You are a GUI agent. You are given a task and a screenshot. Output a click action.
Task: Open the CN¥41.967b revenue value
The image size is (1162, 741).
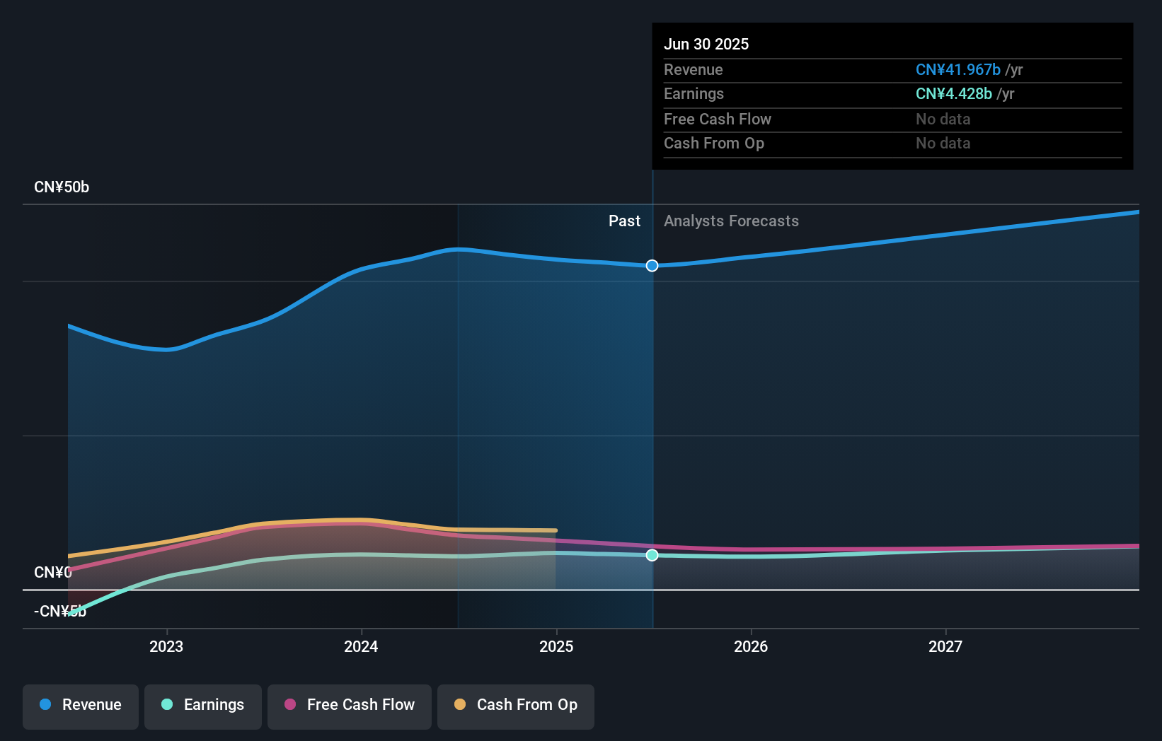tap(959, 69)
